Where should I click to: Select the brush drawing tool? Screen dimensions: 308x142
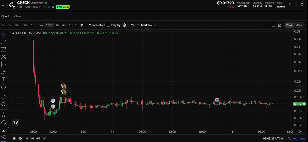(x=4, y=72)
